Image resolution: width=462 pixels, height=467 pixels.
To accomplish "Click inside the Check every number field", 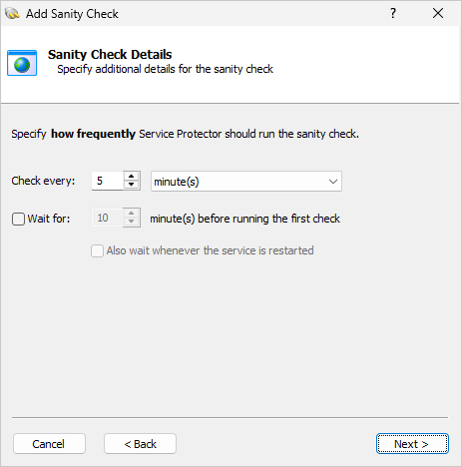I will click(x=108, y=181).
